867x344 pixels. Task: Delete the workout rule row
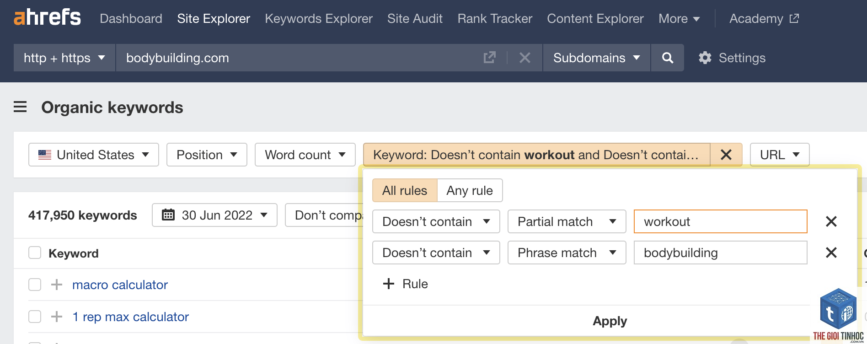[x=831, y=221]
